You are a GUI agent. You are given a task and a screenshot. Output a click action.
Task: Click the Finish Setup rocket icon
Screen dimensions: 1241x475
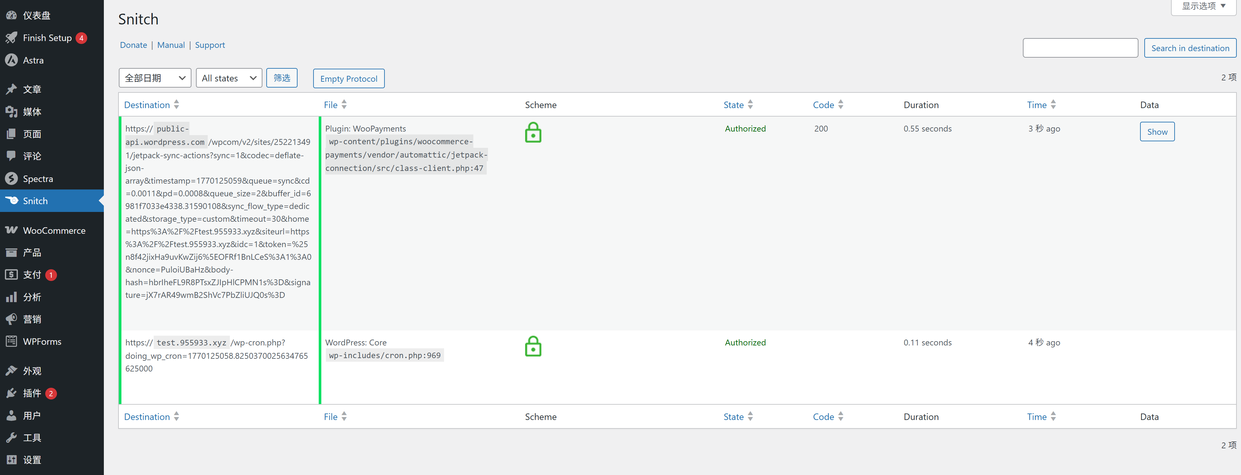tap(11, 37)
